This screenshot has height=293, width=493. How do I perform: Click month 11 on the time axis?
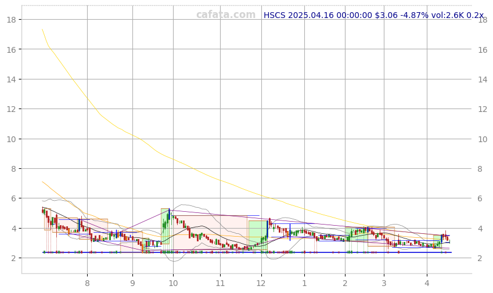tap(220, 283)
